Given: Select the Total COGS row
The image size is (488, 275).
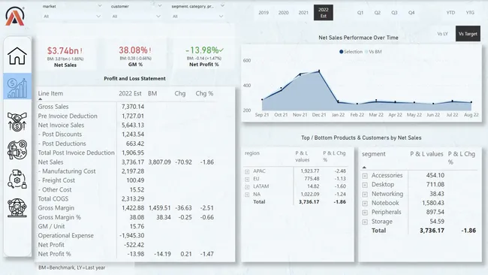Looking at the screenshot, I should [x=53, y=198].
